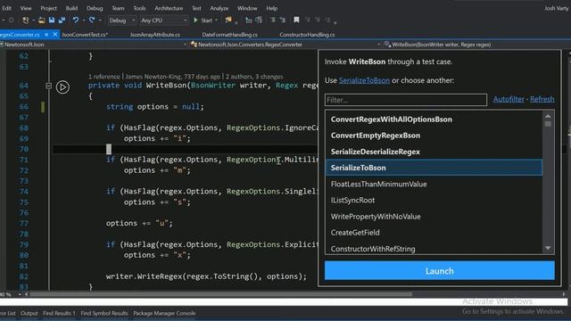Click the editor horizontal scrollbar thumb
571x321 pixels.
pyautogui.click(x=221, y=294)
